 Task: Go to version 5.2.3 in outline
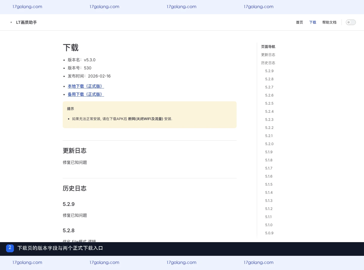click(x=269, y=120)
